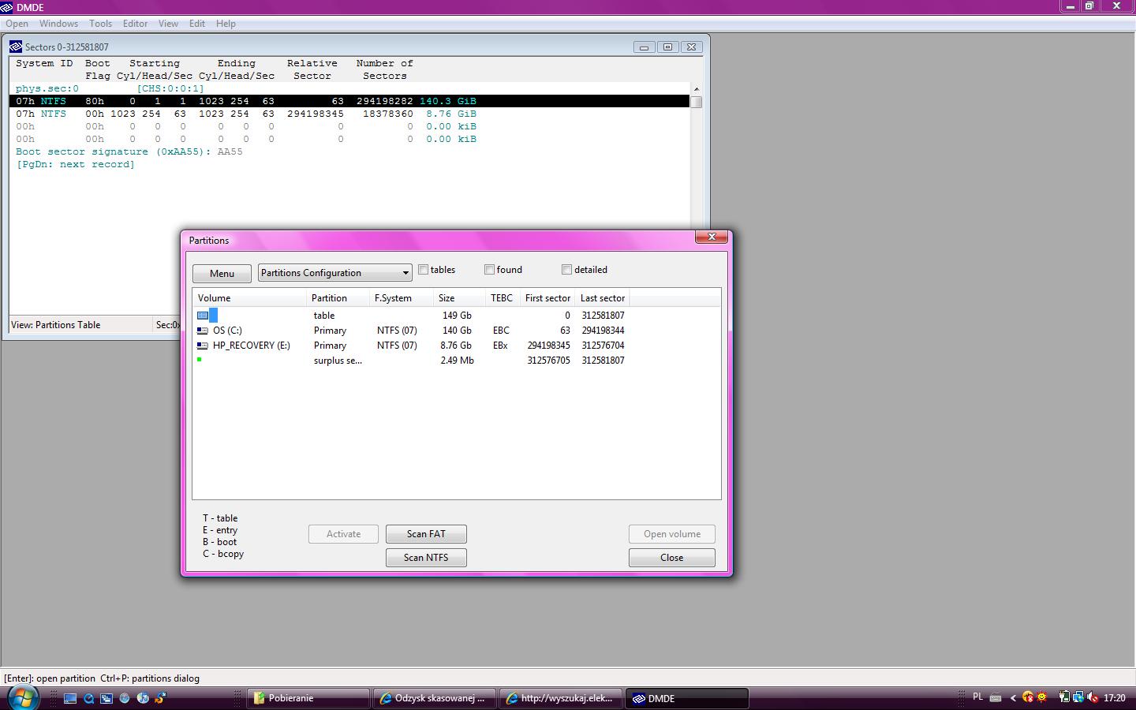The image size is (1136, 710).
Task: Click the orange-blue arrows Quick Launch icon
Action: point(161,698)
